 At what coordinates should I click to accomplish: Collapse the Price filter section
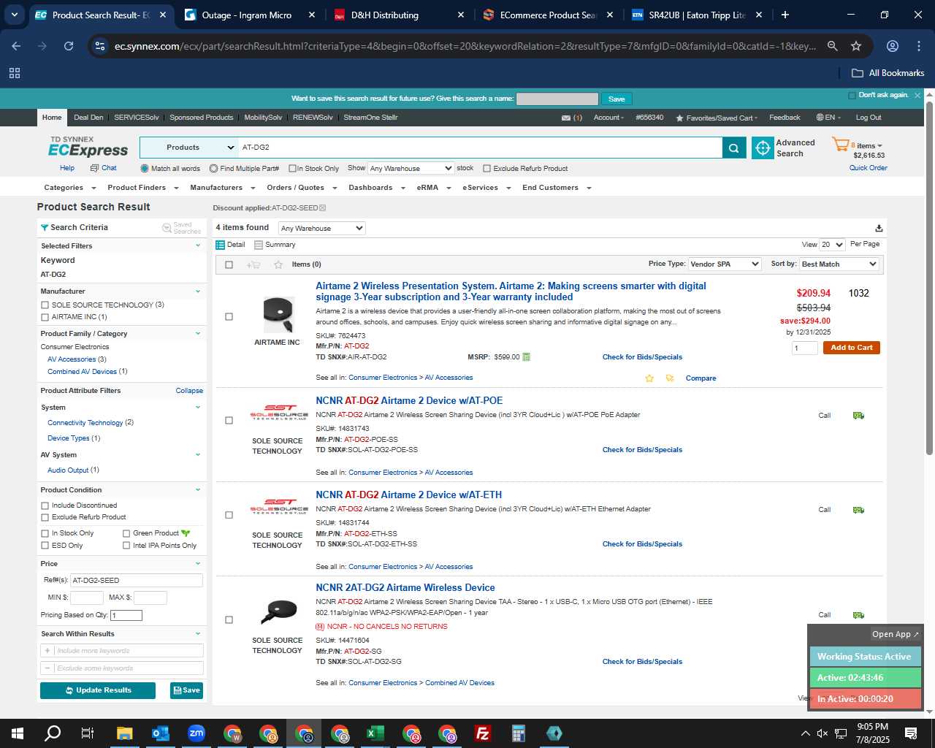[197, 564]
